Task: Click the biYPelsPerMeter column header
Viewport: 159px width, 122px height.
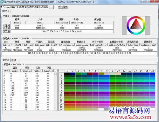Action: (x=117, y=45)
